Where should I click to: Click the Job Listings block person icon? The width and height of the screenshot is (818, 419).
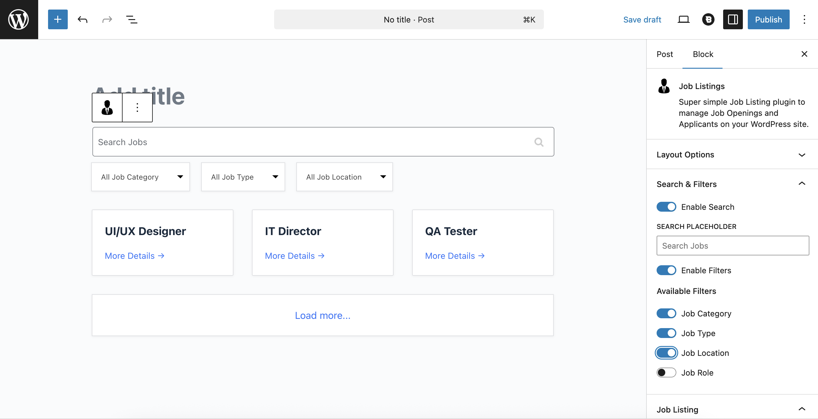click(x=107, y=108)
